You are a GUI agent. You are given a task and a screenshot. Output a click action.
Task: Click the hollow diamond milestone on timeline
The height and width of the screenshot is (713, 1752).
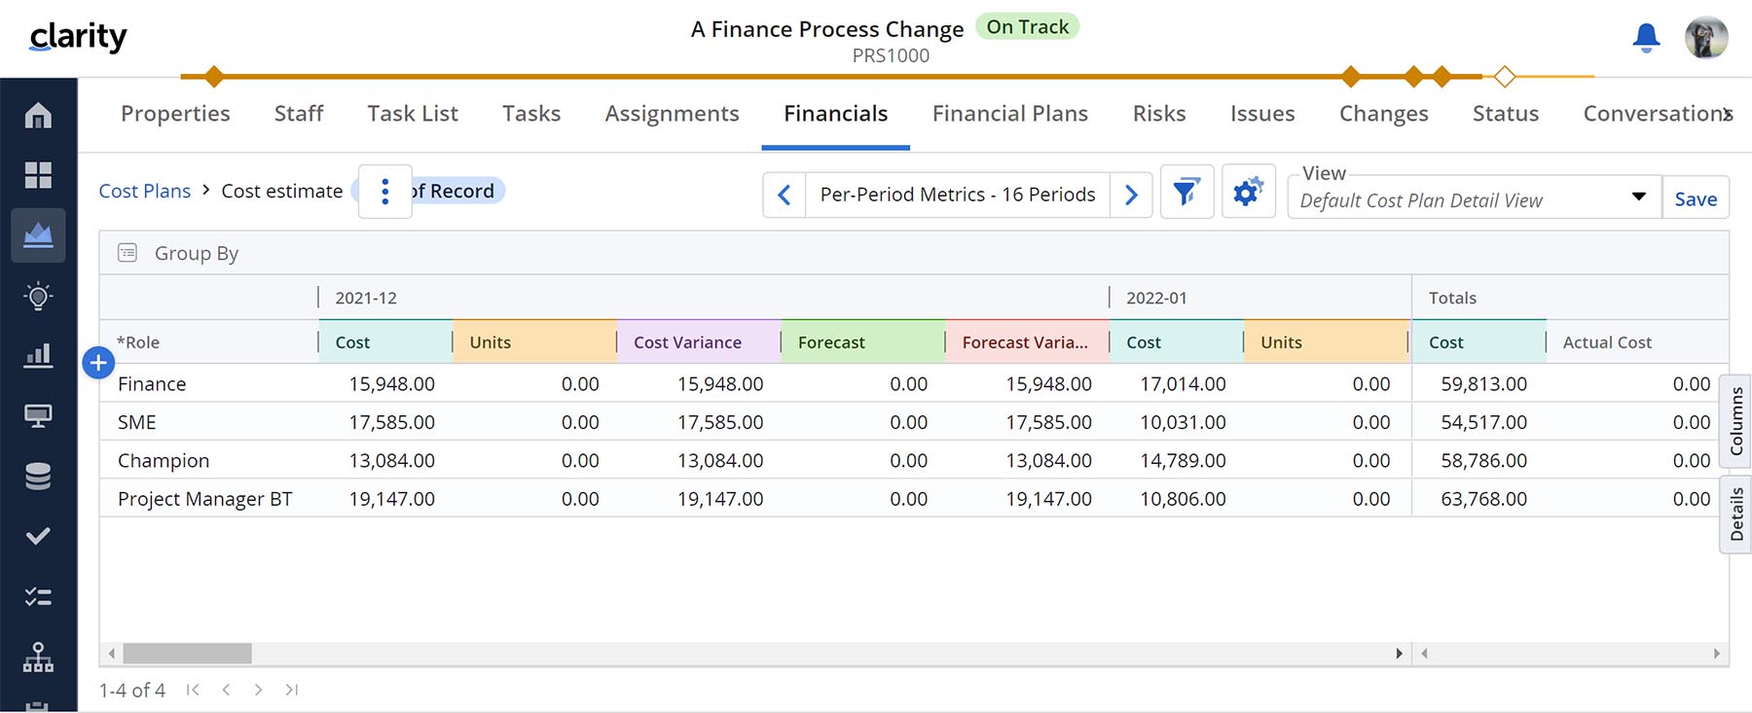tap(1505, 76)
